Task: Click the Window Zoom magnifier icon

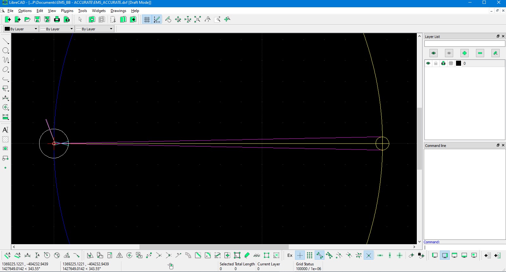Action: pos(217,19)
